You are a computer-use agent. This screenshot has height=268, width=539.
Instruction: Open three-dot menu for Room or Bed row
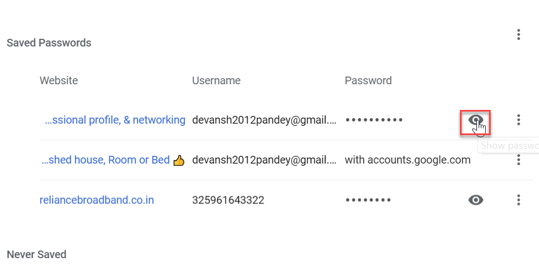[x=518, y=160]
